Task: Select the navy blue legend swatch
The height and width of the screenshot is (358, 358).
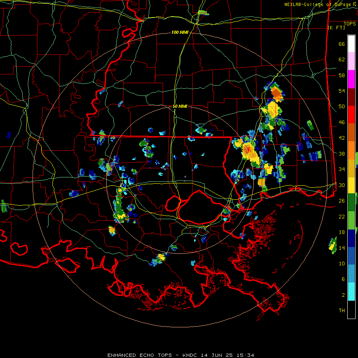Action: [x=351, y=238]
